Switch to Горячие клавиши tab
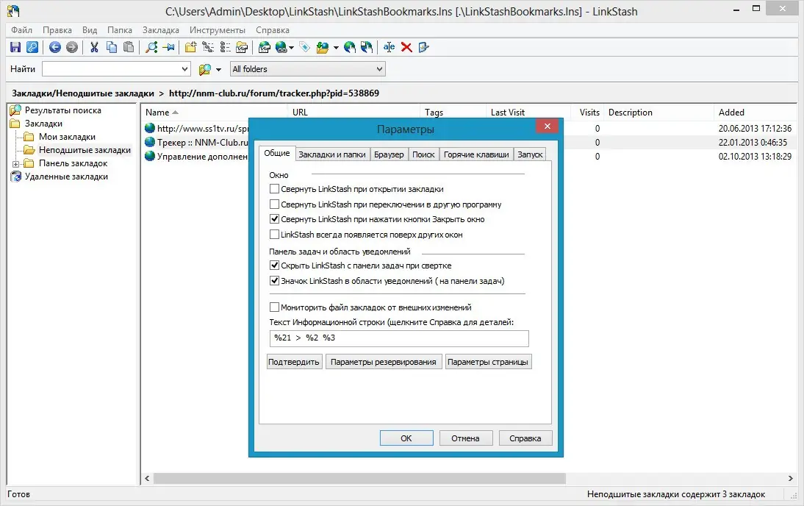 [x=476, y=154]
